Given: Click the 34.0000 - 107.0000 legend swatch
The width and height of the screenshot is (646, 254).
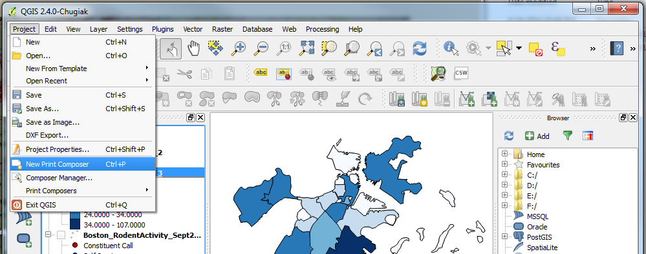Looking at the screenshot, I should coord(75,225).
